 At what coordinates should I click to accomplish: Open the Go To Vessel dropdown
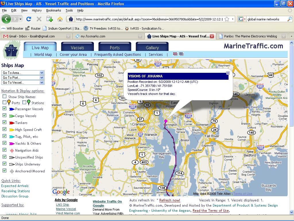click(23, 82)
